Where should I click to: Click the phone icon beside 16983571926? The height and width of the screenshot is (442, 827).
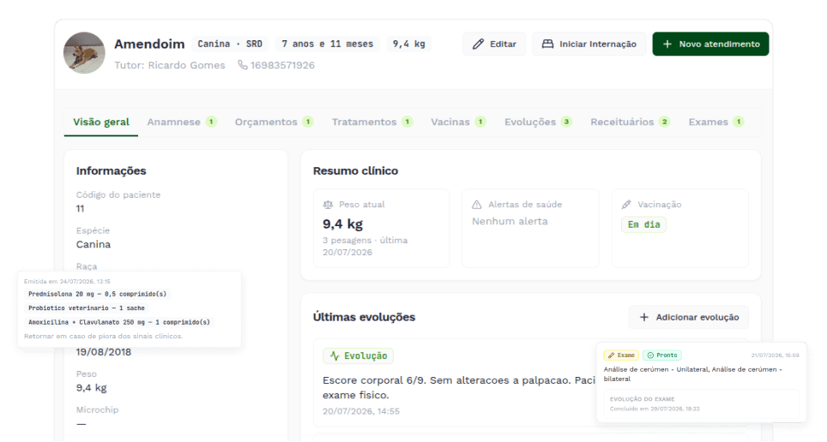pos(243,65)
